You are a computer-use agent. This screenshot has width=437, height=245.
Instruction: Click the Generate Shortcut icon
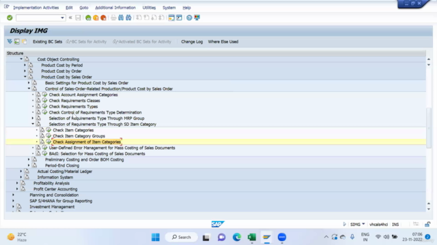click(x=179, y=18)
